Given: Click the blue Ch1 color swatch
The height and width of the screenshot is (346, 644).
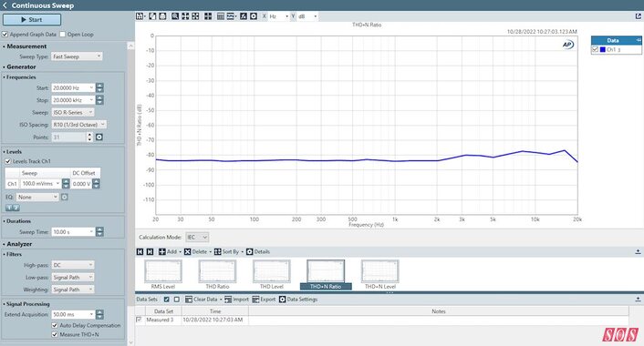Looking at the screenshot, I should click(x=603, y=49).
